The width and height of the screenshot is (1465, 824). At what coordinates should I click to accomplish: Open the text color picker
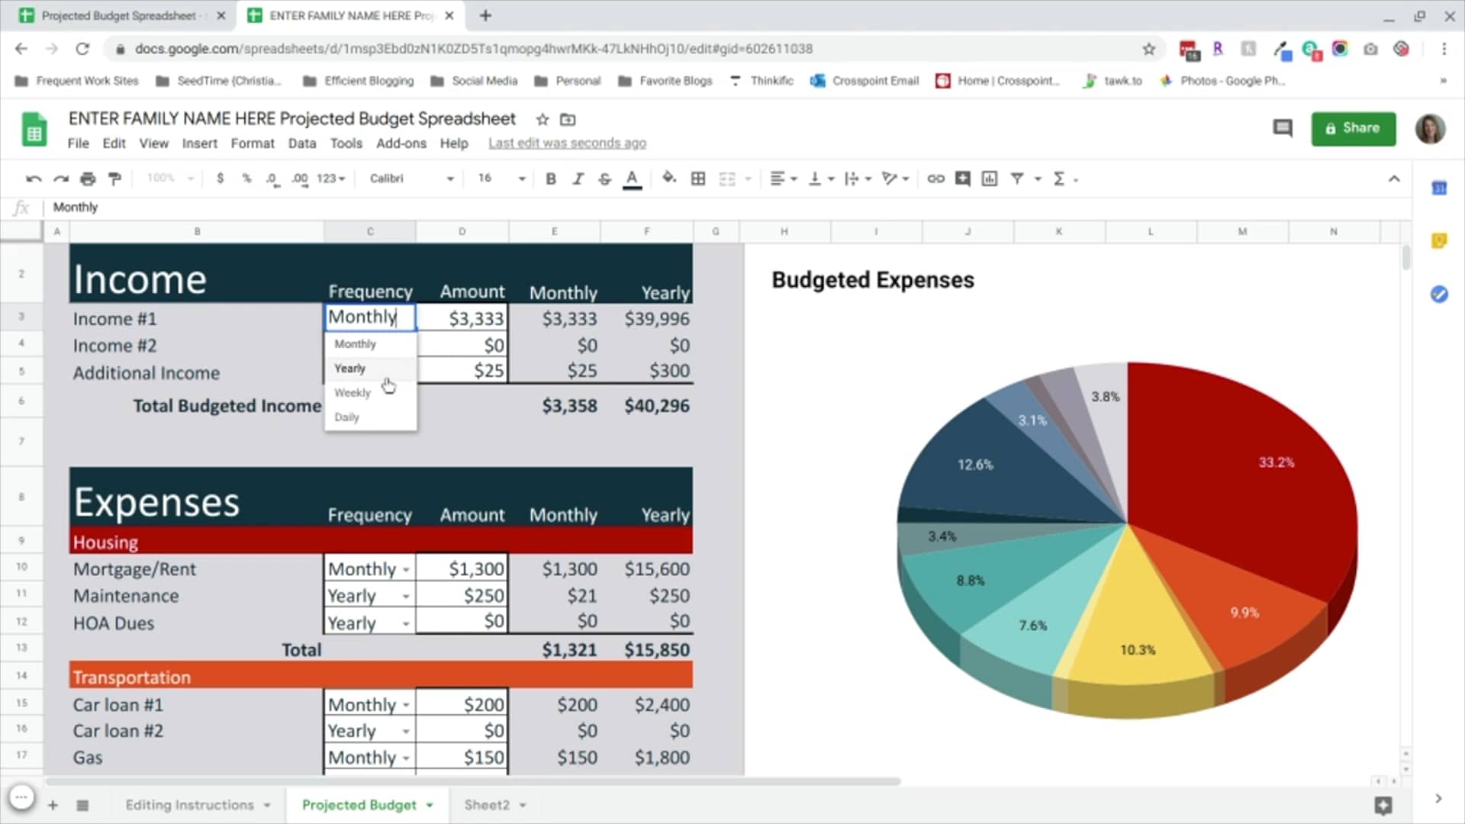point(631,179)
